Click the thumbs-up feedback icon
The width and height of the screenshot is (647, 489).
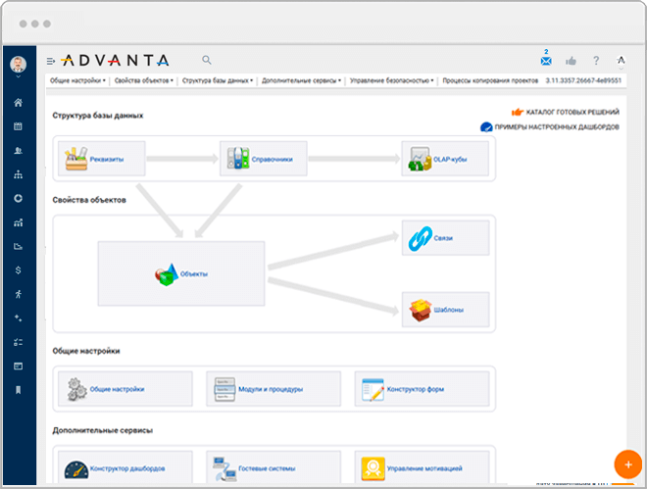(571, 61)
